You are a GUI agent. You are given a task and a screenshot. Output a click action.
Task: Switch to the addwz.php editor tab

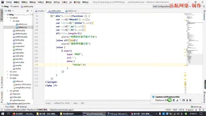[56, 11]
